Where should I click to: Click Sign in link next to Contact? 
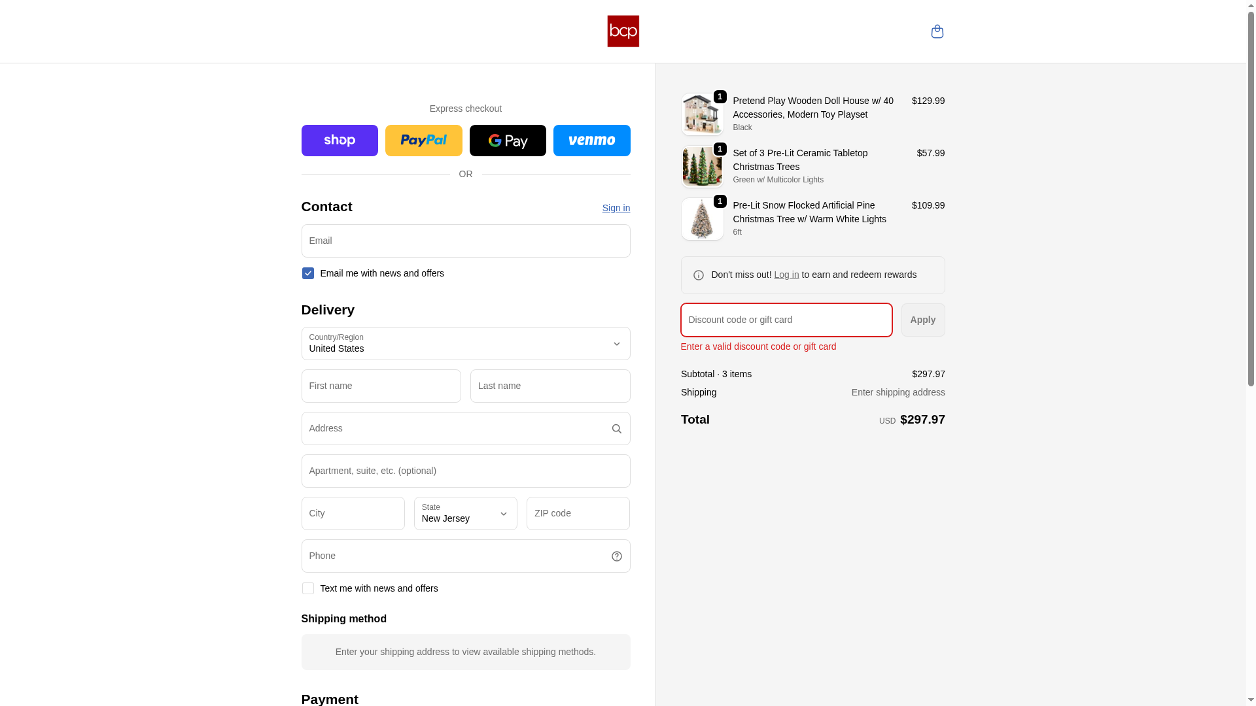(x=616, y=208)
